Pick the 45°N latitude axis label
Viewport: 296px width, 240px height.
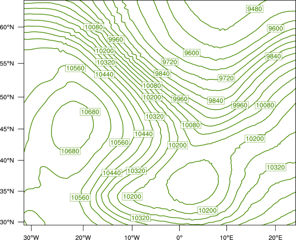click(x=7, y=129)
